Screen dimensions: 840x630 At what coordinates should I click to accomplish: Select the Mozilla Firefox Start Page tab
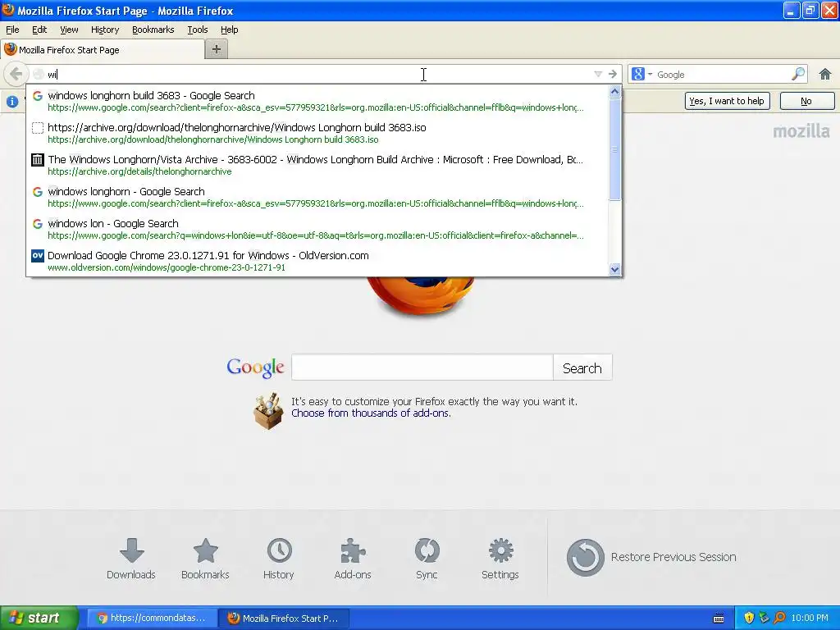(x=103, y=50)
